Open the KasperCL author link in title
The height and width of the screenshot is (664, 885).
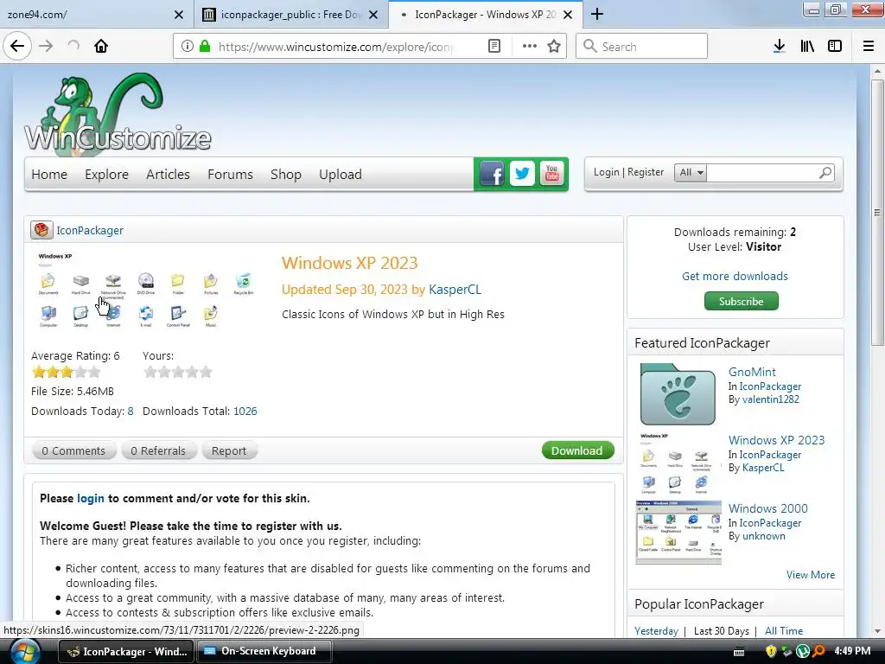pyautogui.click(x=455, y=290)
